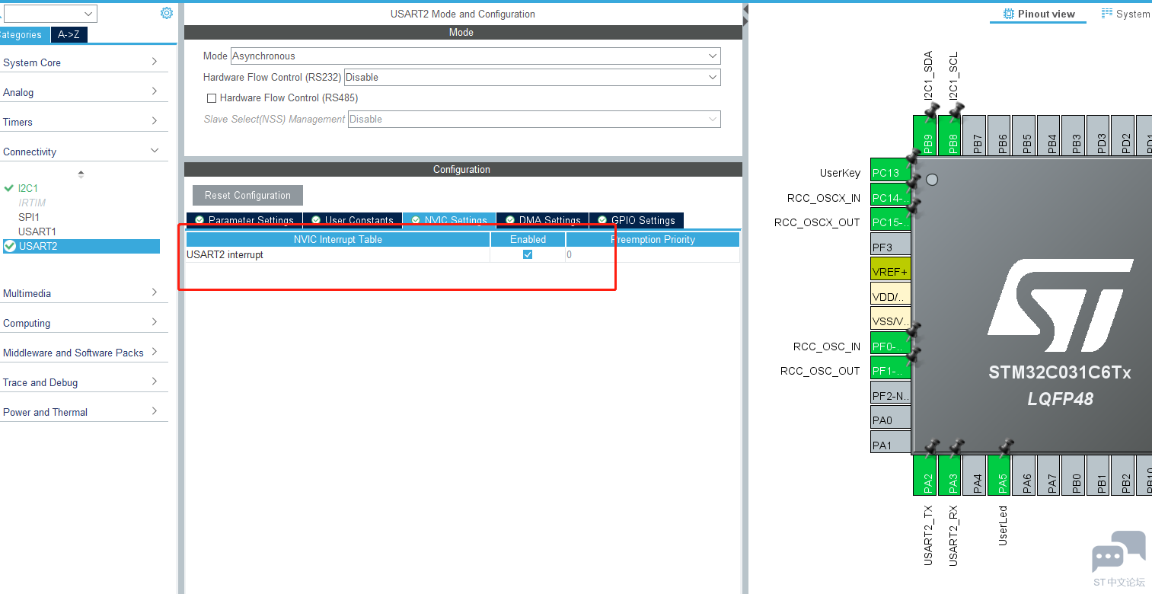Open the Parameter Settings tab
The image size is (1152, 594).
(x=244, y=220)
